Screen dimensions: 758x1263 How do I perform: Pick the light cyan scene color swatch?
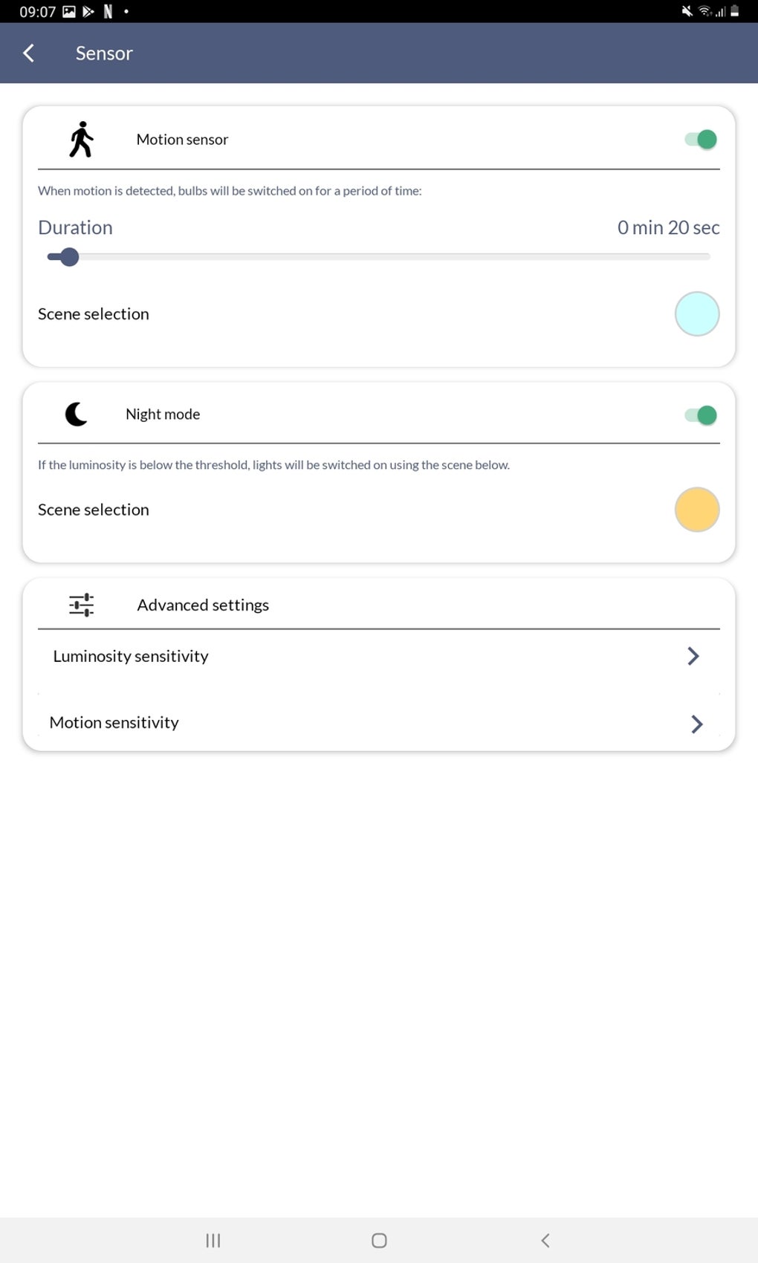(x=696, y=314)
